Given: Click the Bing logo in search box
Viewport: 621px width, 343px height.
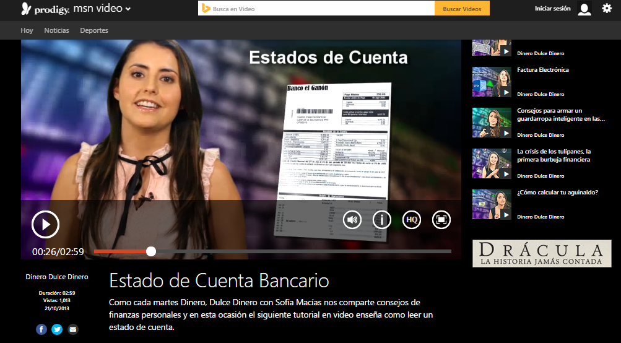Looking at the screenshot, I should click(x=205, y=9).
